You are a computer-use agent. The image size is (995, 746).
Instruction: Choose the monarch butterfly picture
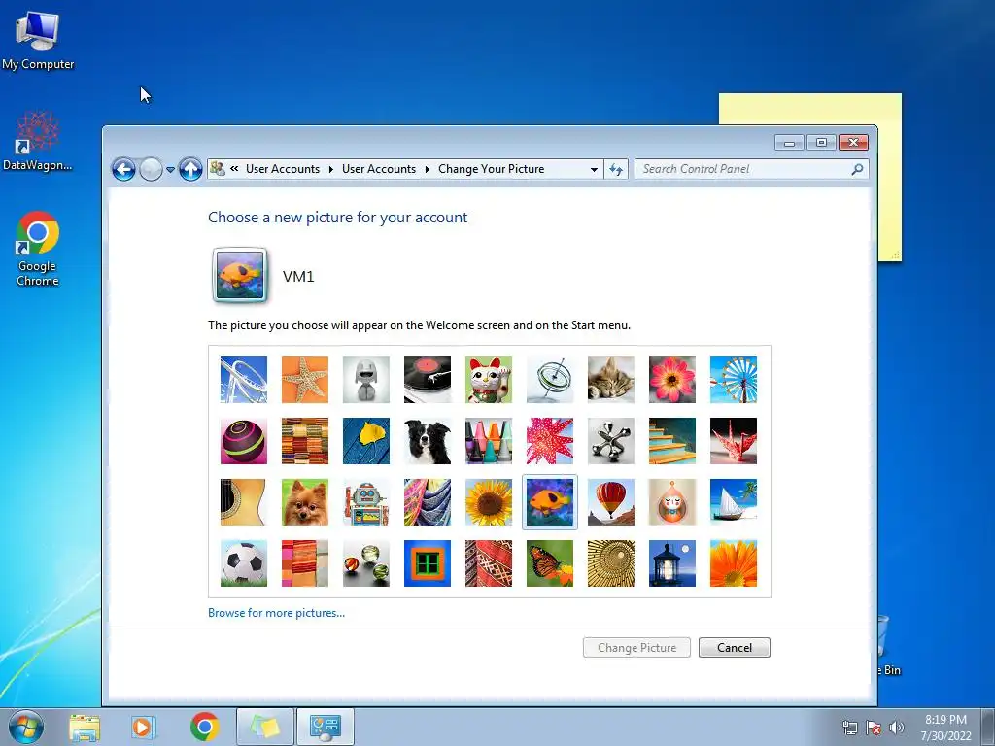550,563
